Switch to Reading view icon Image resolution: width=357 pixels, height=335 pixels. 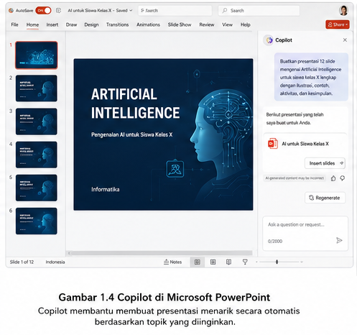[228, 262]
